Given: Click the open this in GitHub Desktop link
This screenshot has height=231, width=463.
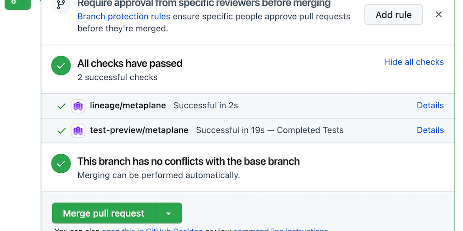Looking at the screenshot, I should point(152,229).
